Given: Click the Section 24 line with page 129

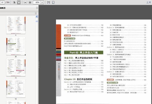Looking at the screenshot, I should [126, 28].
